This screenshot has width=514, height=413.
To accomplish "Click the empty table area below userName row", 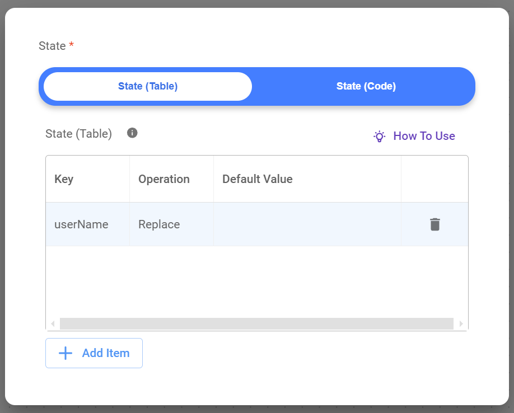I will (256, 280).
